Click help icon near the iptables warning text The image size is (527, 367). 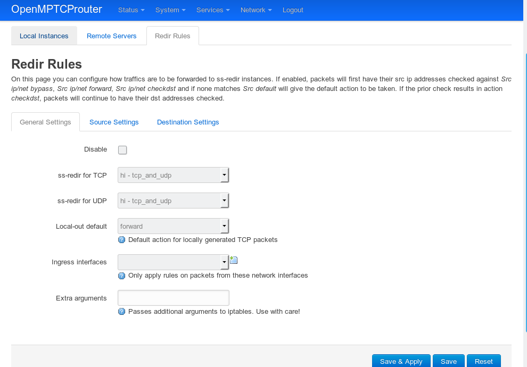tap(121, 311)
